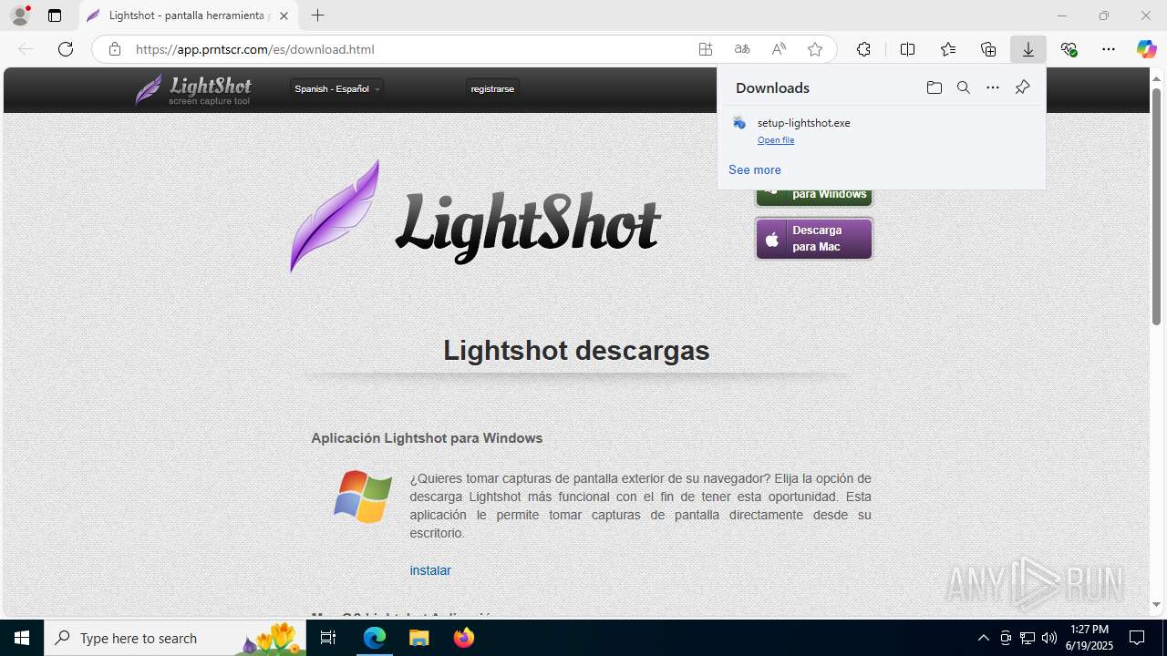Activate the Read aloud icon
Image resolution: width=1167 pixels, height=656 pixels.
click(x=779, y=49)
